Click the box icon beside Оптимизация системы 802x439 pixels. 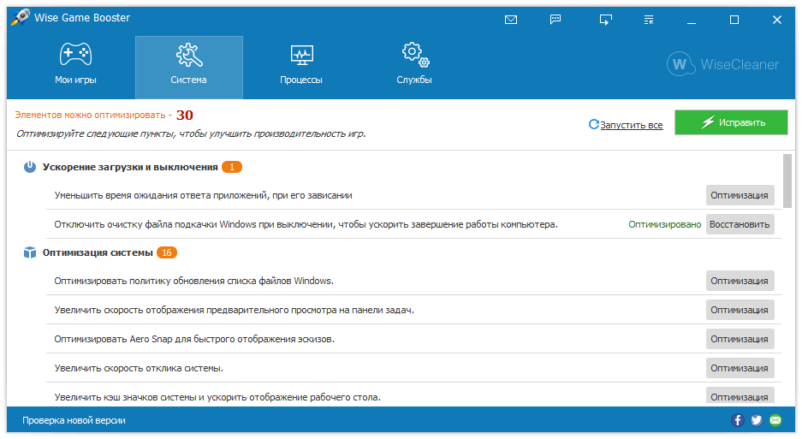click(x=30, y=252)
